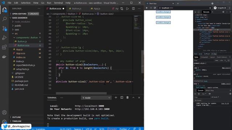Screen dimensions: 232x130
Task: Open the Explorer view in activity bar
Action: point(4,10)
